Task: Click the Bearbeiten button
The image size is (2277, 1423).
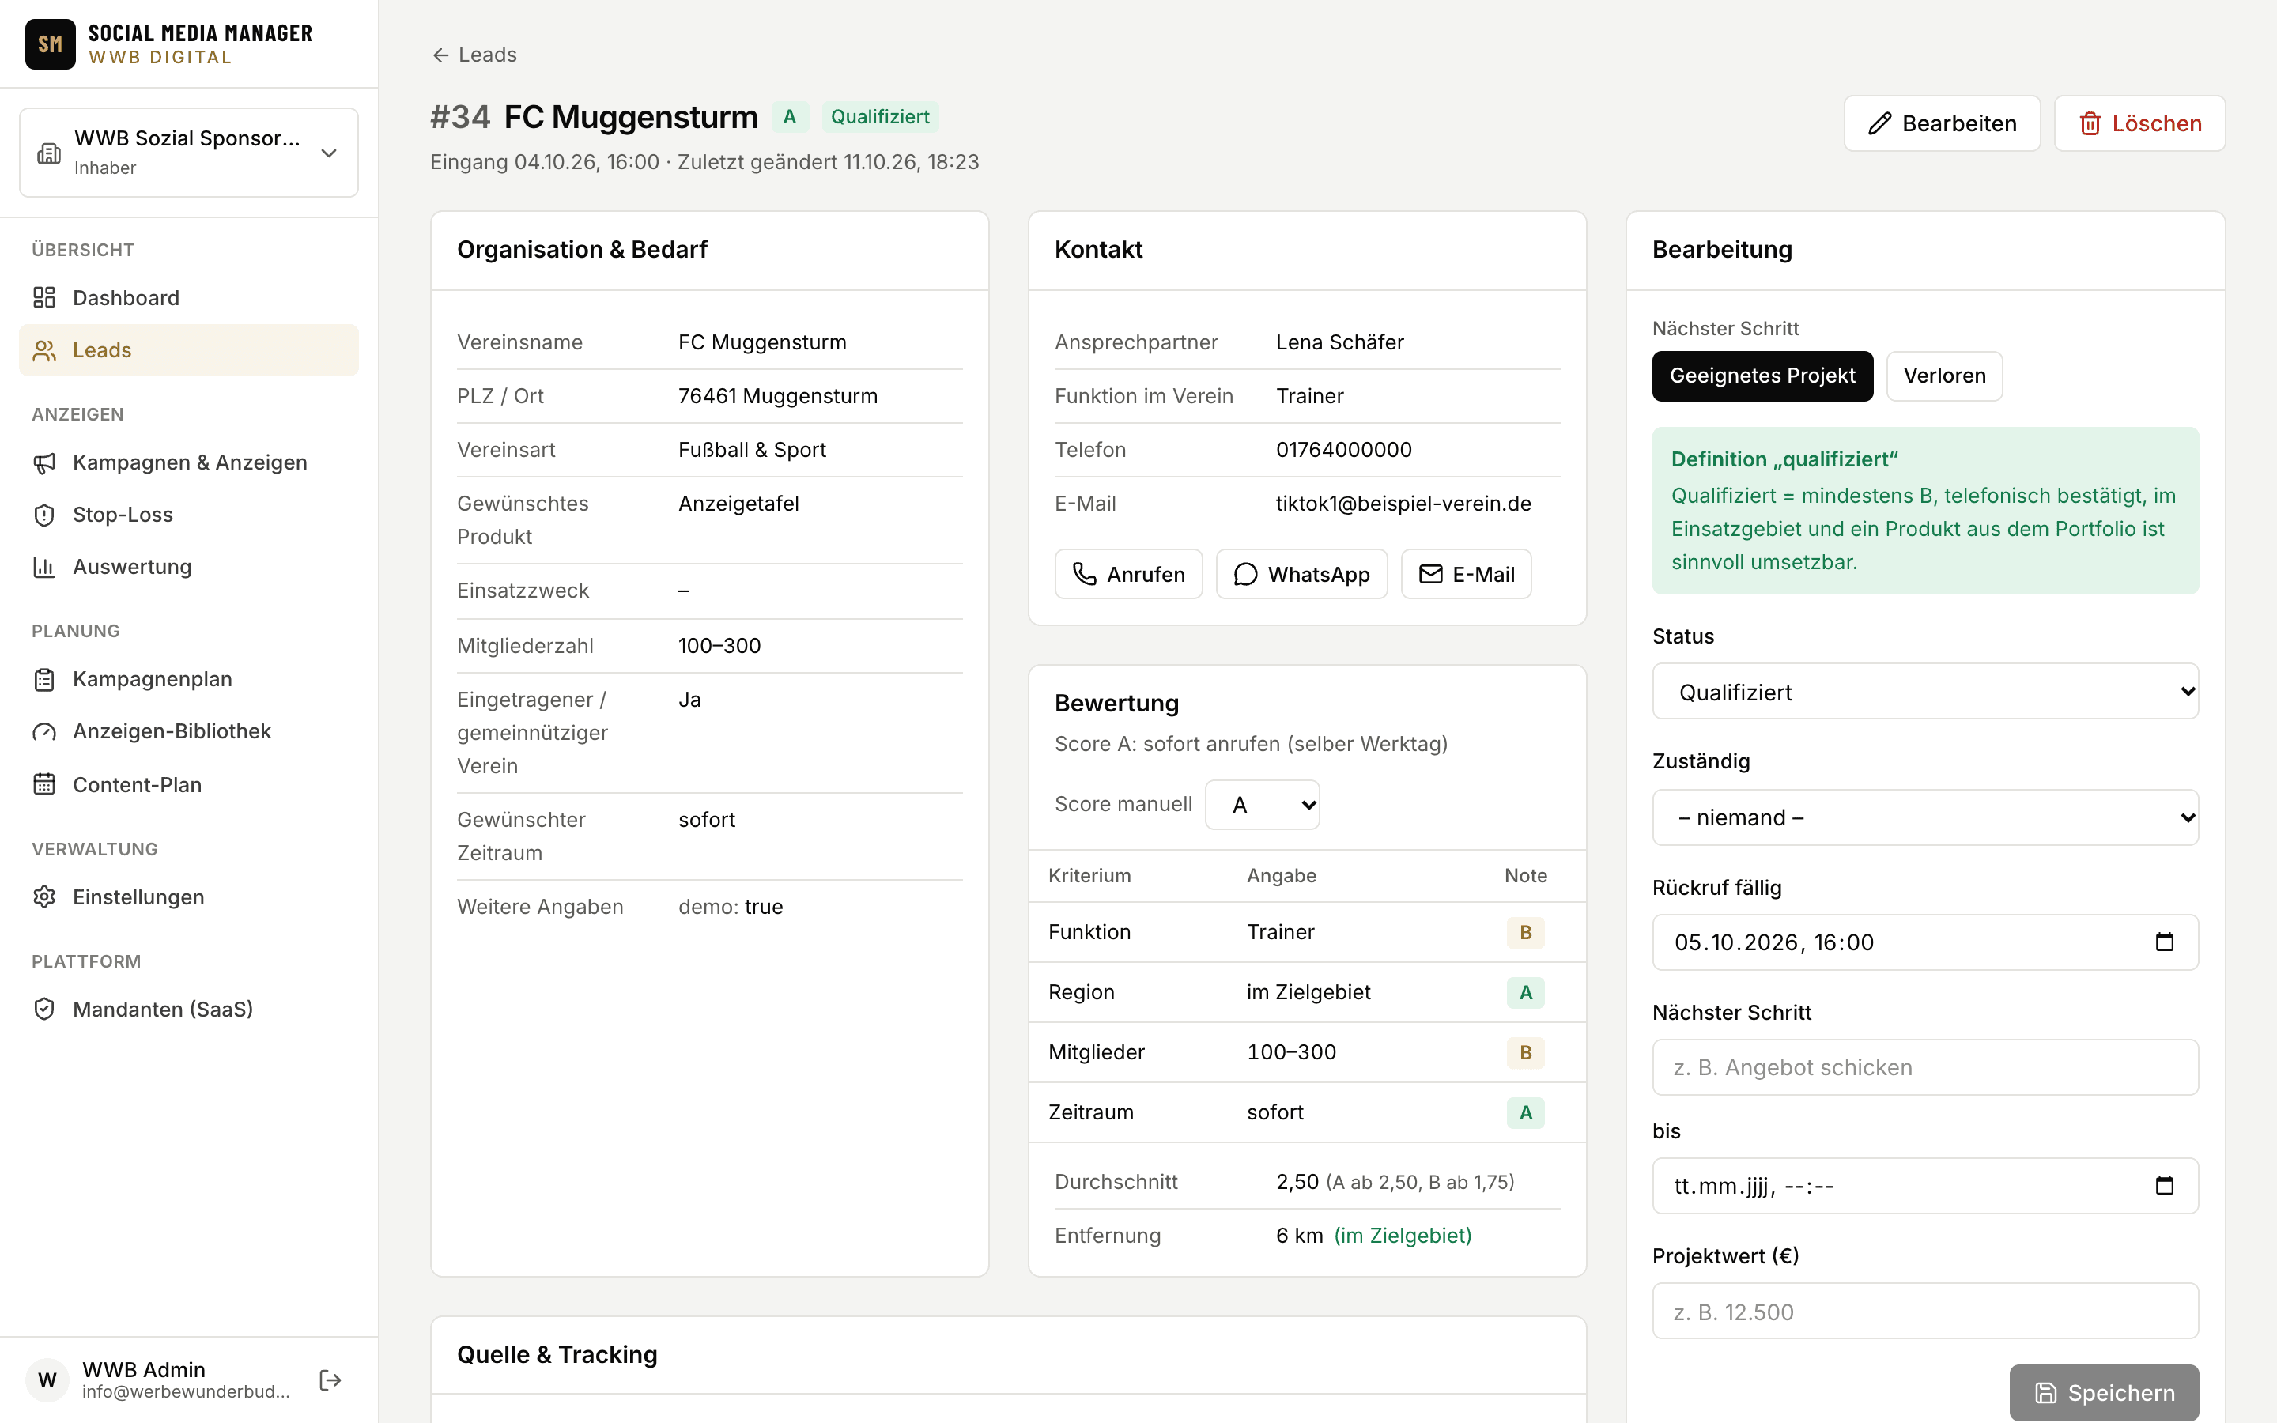Action: click(1942, 123)
